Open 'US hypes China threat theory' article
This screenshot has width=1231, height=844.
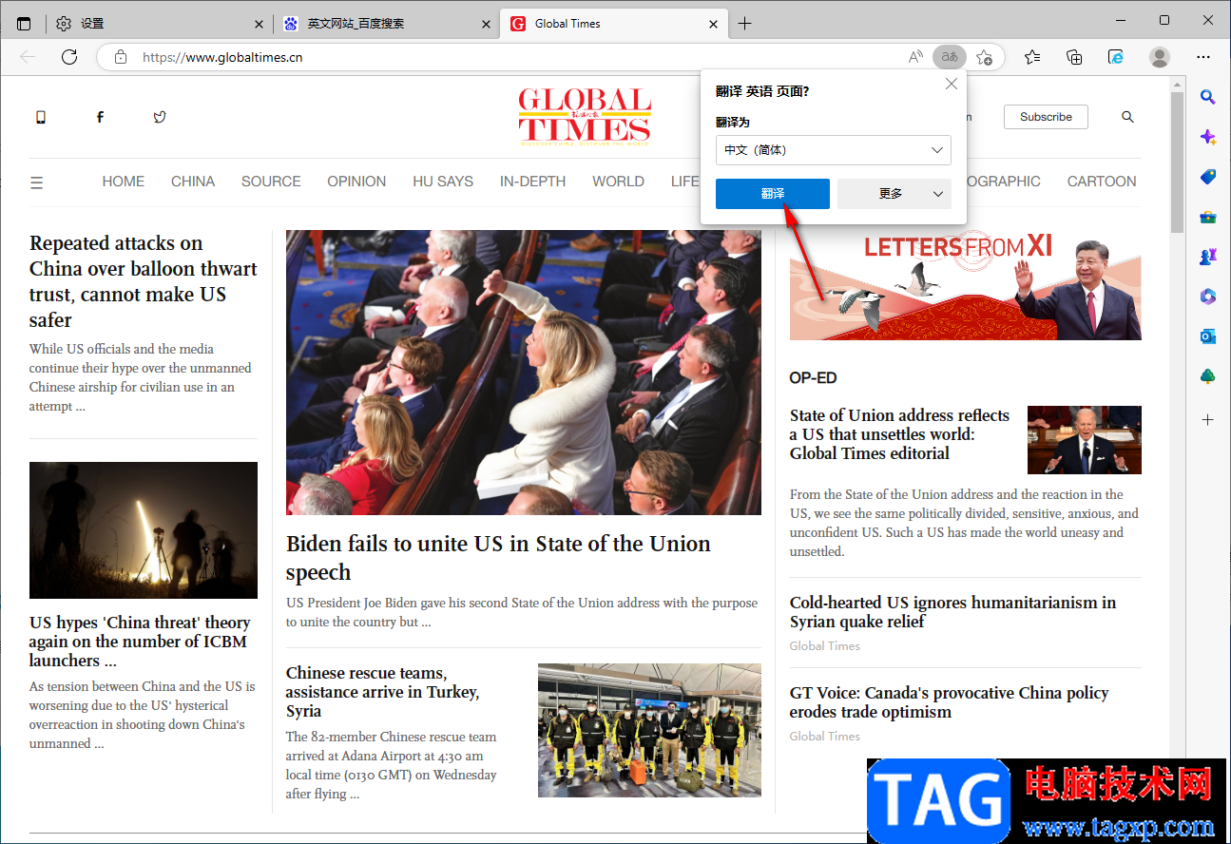[x=140, y=642]
